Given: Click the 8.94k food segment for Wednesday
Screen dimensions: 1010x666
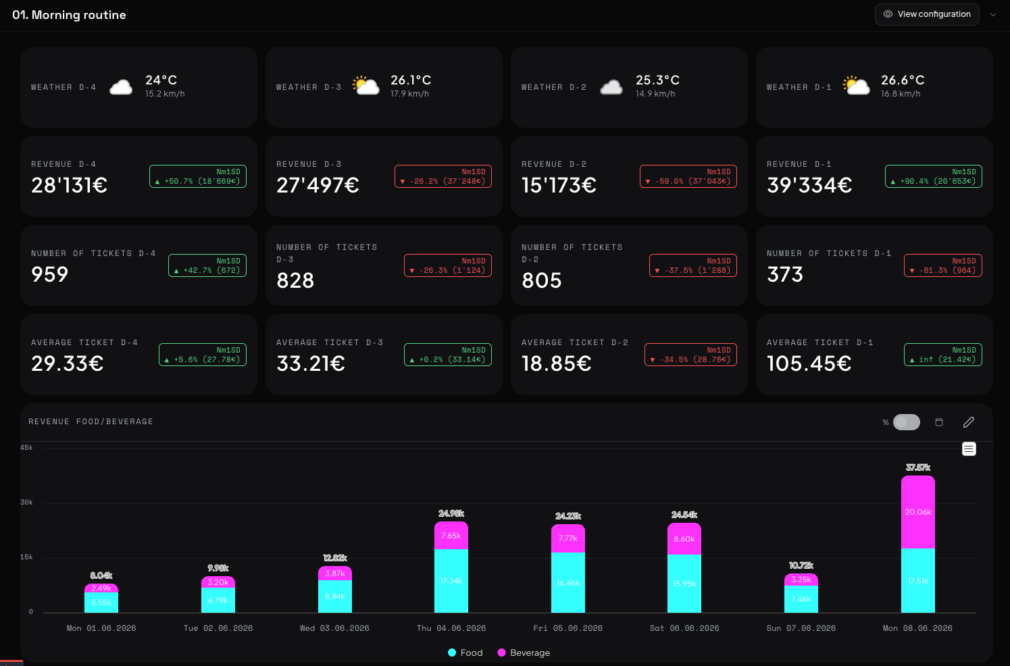Looking at the screenshot, I should point(335,596).
